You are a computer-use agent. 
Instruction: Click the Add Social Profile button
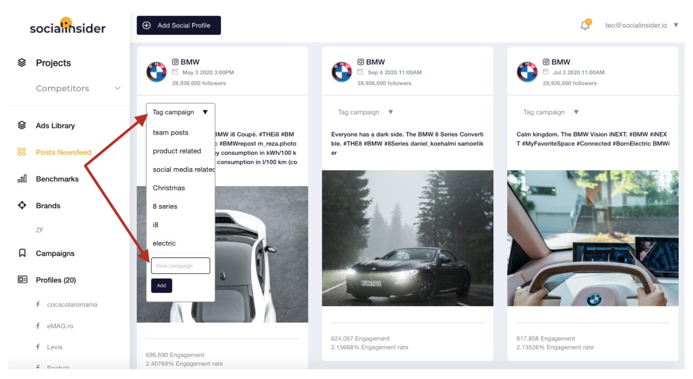[x=179, y=26]
